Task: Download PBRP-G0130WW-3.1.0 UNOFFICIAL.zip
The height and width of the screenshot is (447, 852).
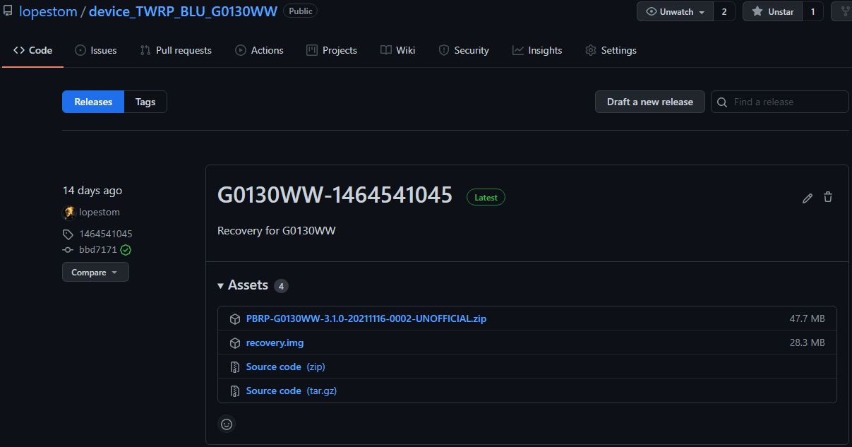Action: 366,318
